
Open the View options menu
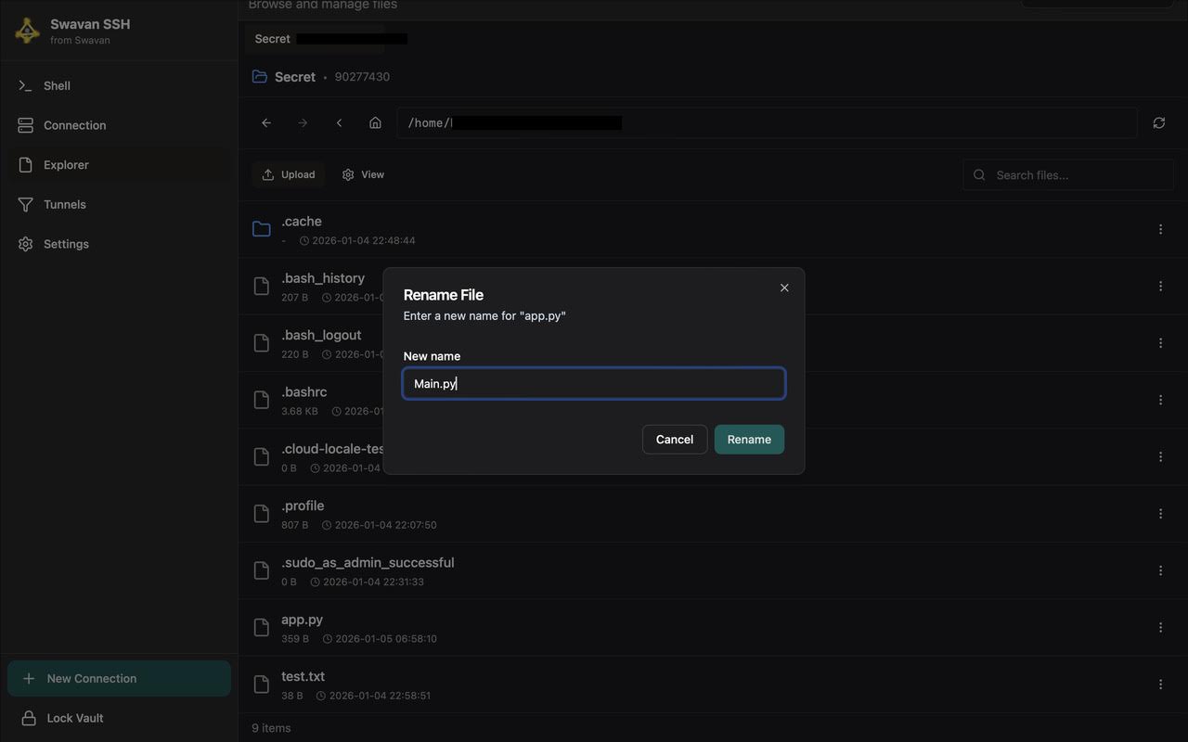[362, 173]
